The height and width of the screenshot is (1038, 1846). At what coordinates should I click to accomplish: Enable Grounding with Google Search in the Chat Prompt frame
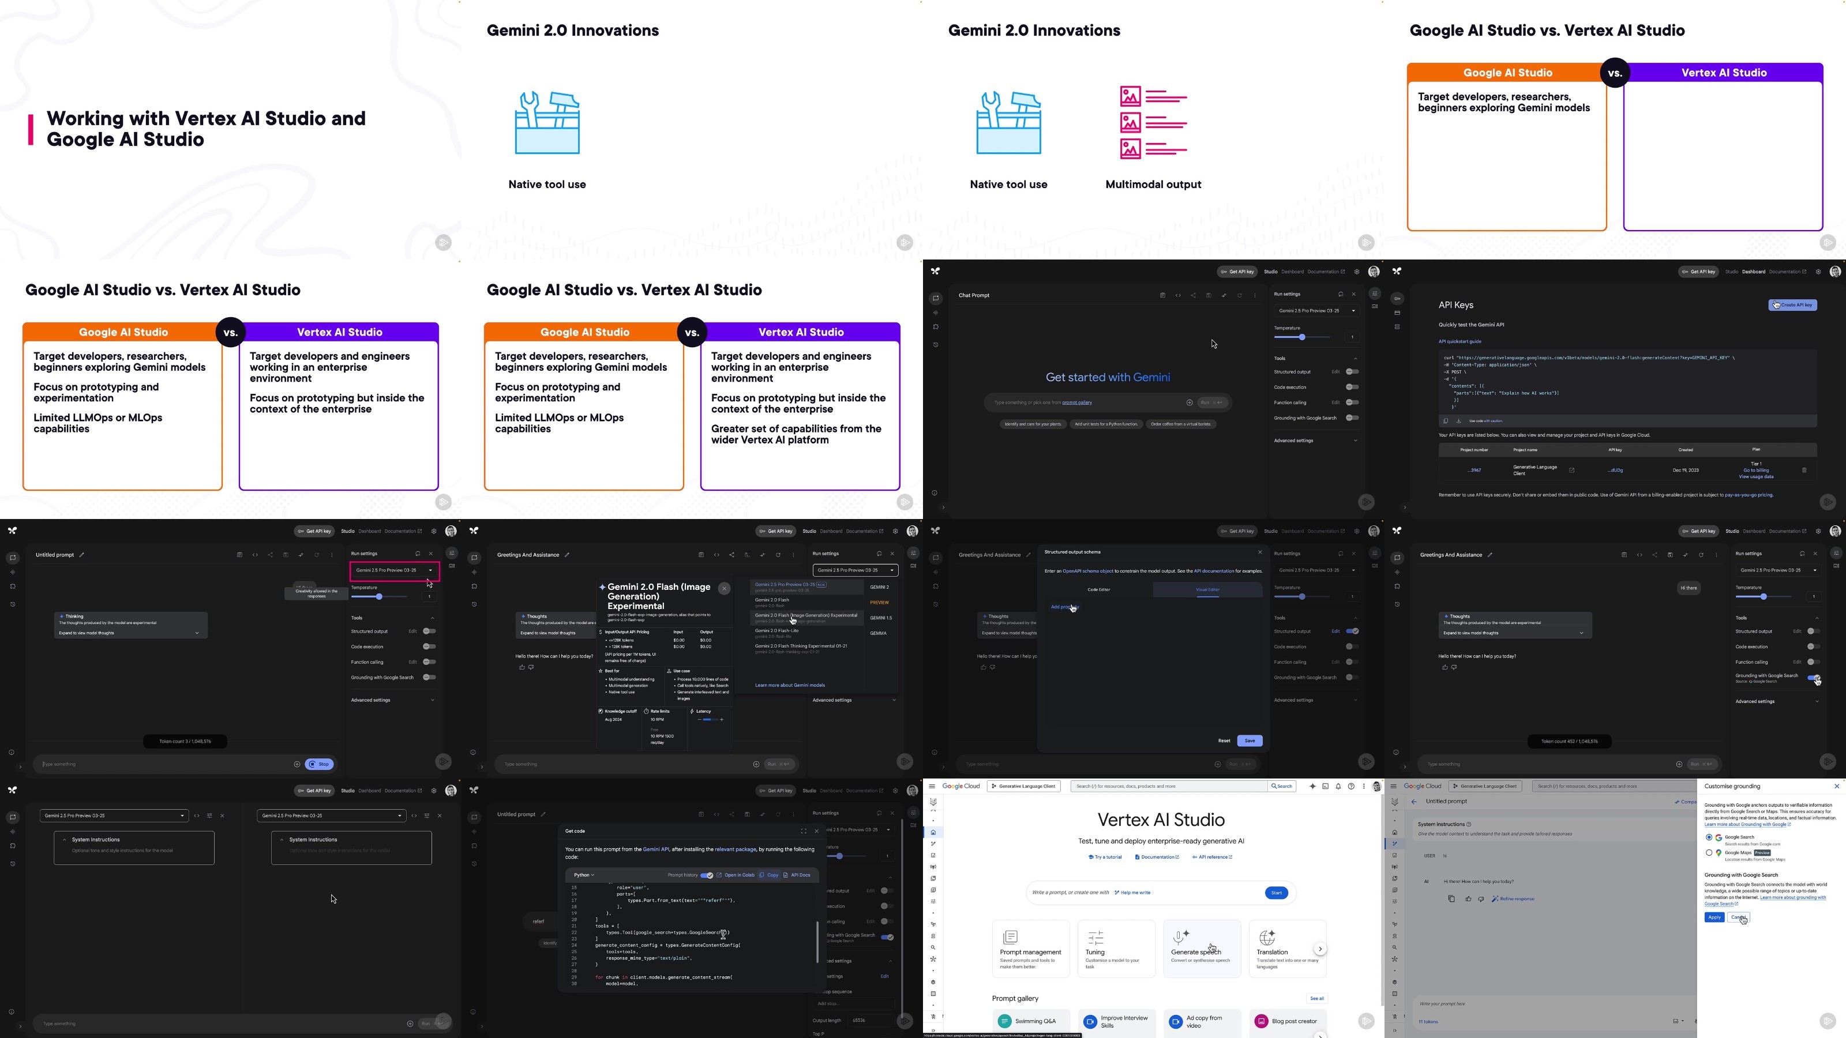pos(1352,418)
